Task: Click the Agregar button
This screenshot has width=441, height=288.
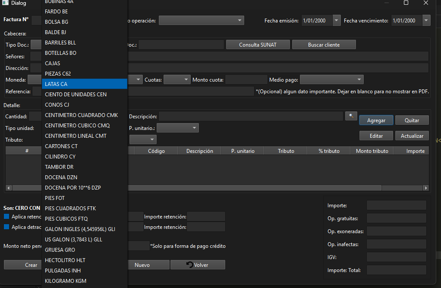Action: pyautogui.click(x=376, y=120)
